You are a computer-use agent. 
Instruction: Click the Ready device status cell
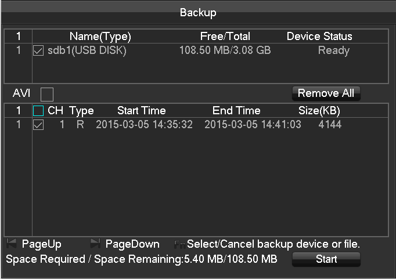point(334,50)
